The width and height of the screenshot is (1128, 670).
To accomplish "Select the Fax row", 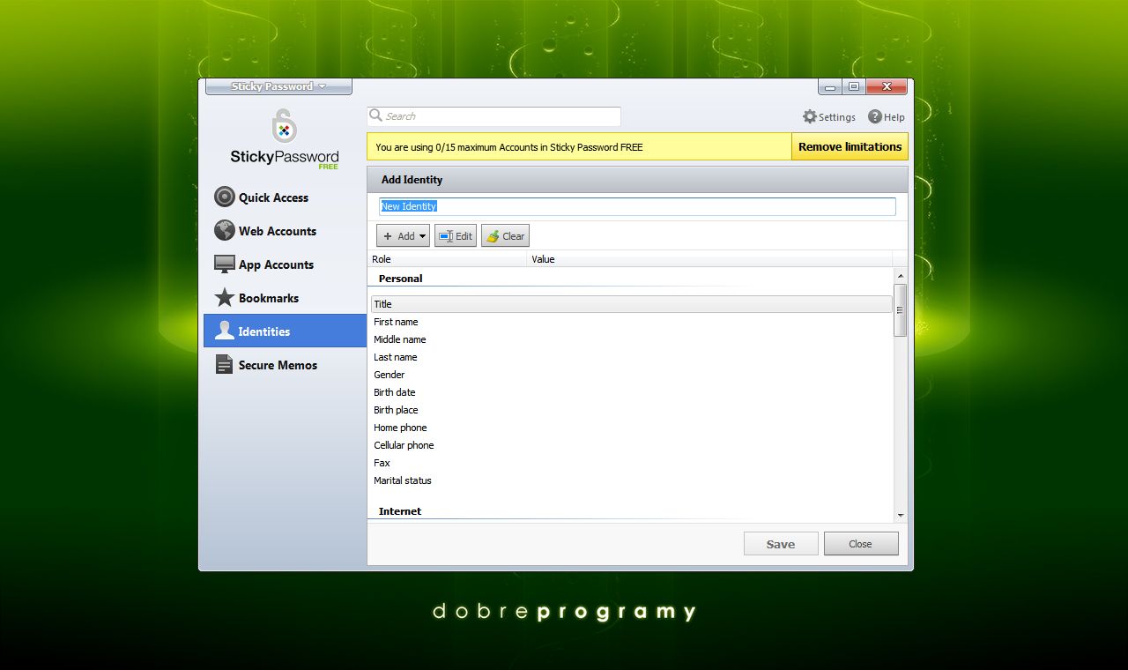I will 631,463.
